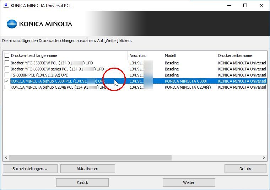Screen dimensions: 270x190
Task: Uncheck the KONICA MINOLTA bizhub C300i checkbox
Action: click(x=7, y=81)
